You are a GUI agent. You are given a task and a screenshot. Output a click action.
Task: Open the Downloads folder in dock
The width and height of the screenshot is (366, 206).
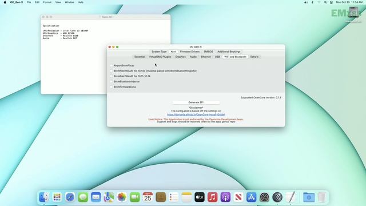(309, 197)
